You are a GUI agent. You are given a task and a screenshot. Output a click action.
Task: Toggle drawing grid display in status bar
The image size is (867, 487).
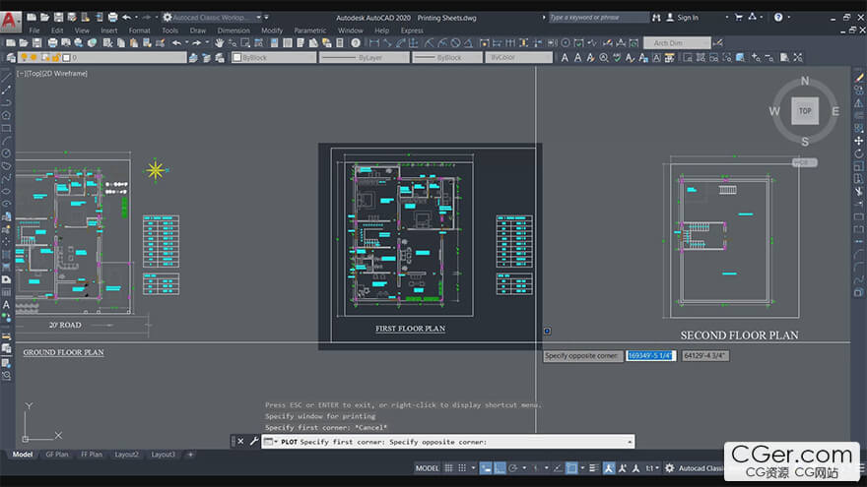(x=448, y=468)
